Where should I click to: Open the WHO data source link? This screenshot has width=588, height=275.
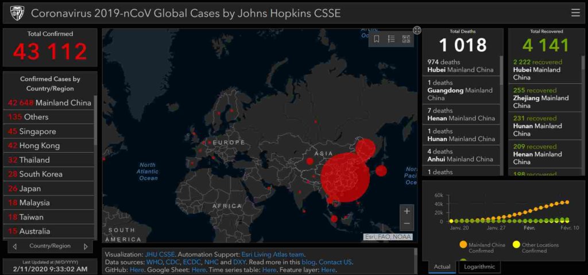click(x=154, y=262)
